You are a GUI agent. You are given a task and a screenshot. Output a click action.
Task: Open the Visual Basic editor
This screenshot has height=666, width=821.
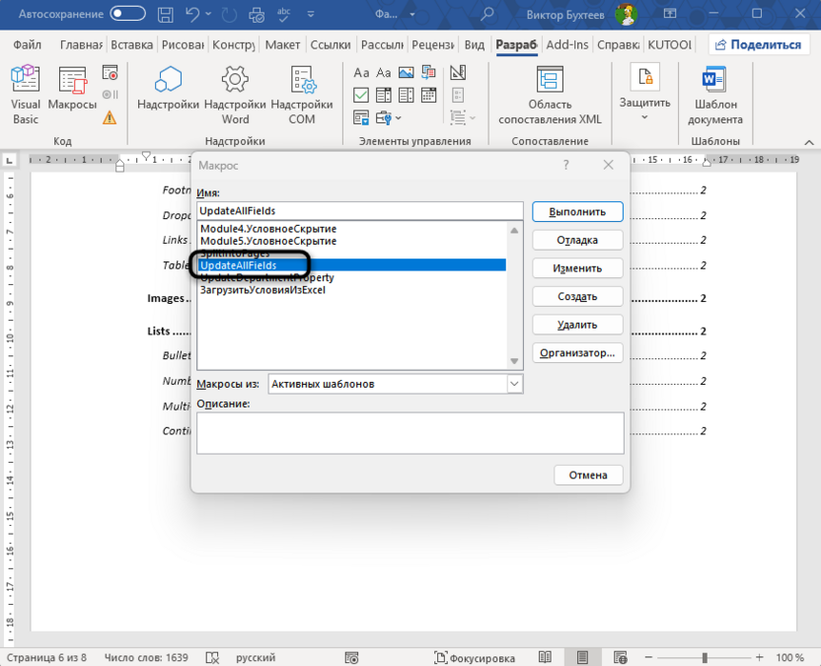(x=25, y=94)
